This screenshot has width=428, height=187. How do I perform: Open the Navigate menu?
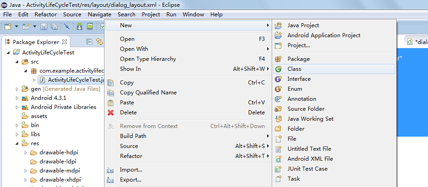click(x=100, y=15)
